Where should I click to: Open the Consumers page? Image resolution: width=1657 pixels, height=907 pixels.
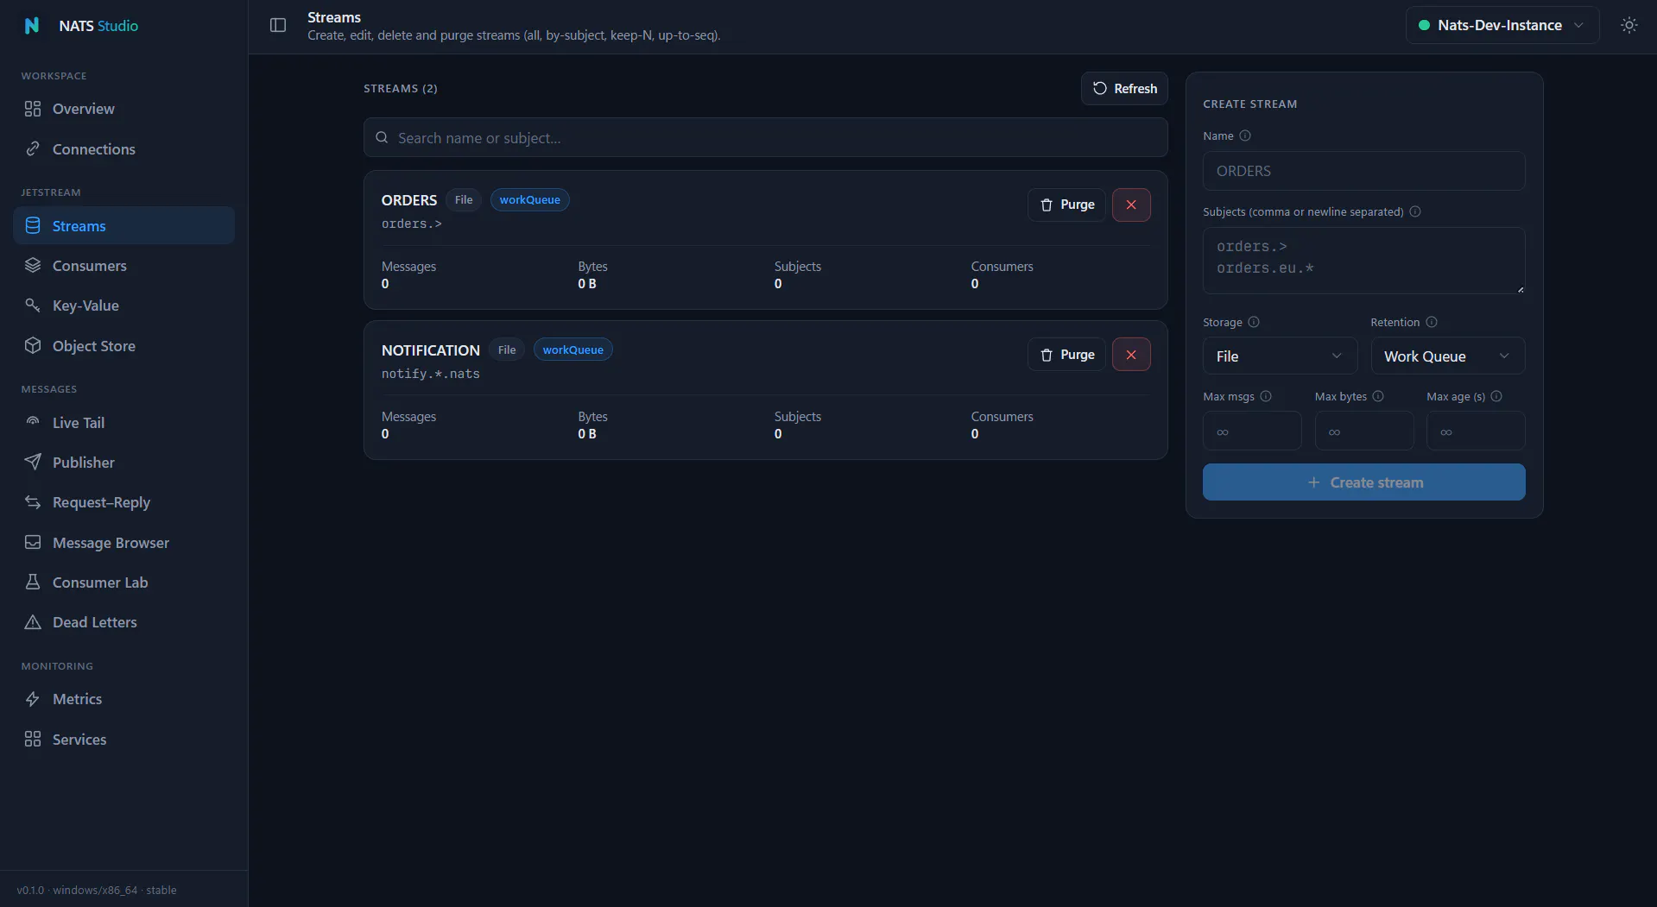pos(123,266)
